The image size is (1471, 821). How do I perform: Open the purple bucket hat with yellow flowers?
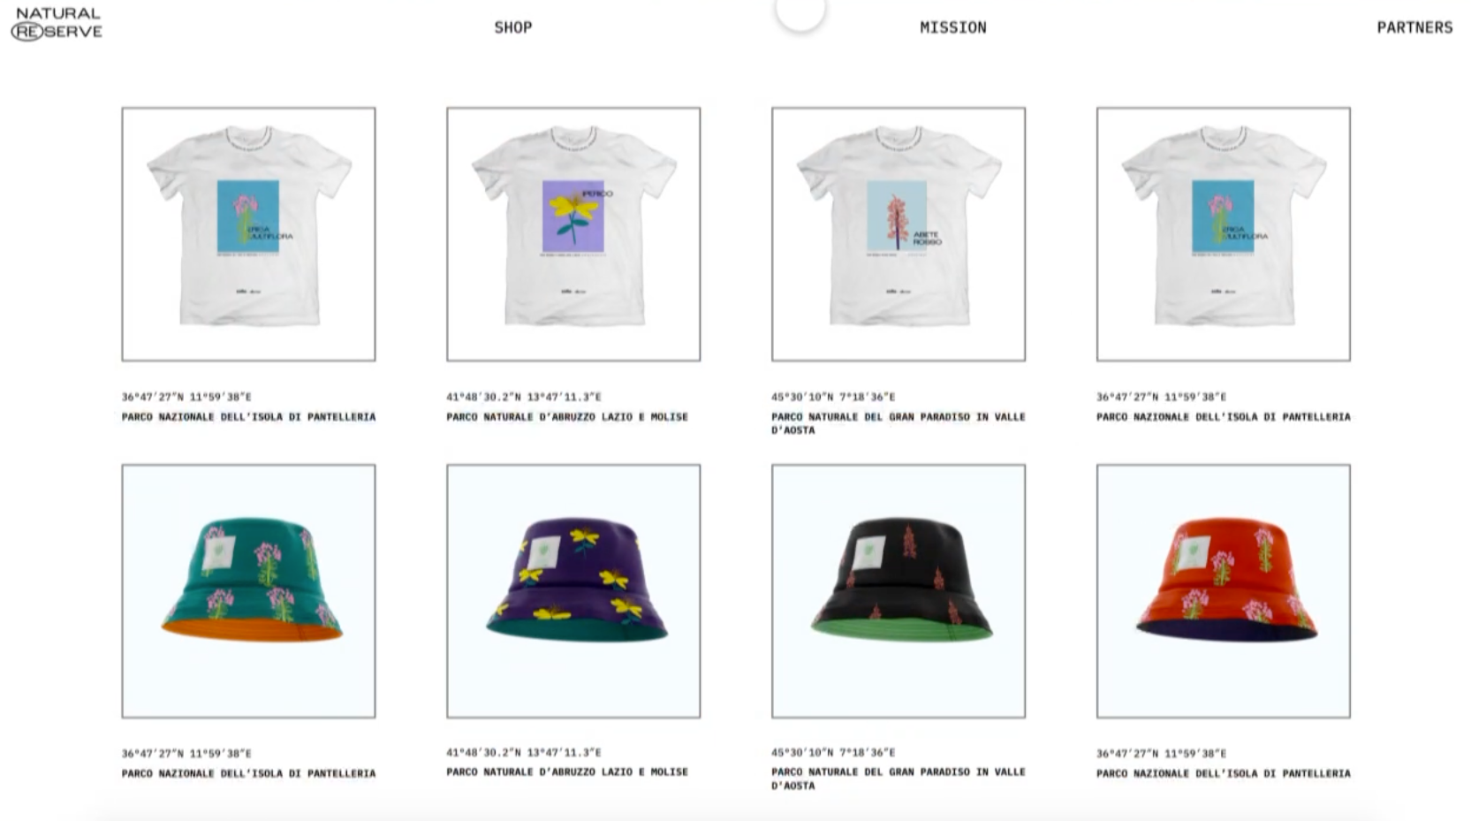tap(573, 591)
